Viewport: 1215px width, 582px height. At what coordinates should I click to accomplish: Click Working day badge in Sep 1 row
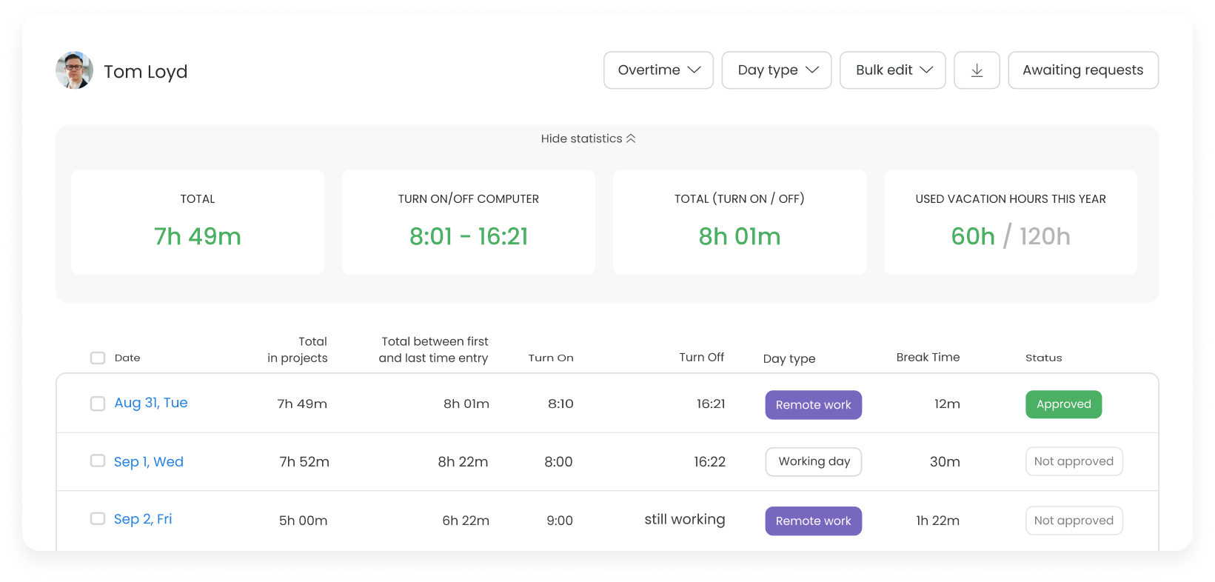tap(814, 461)
